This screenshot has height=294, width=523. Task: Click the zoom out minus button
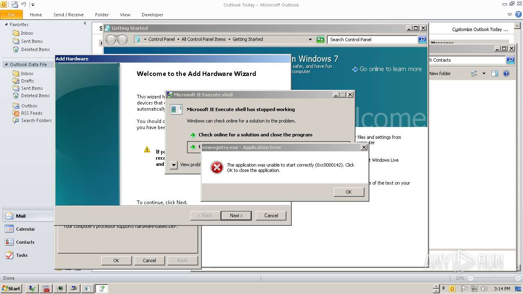click(x=470, y=278)
